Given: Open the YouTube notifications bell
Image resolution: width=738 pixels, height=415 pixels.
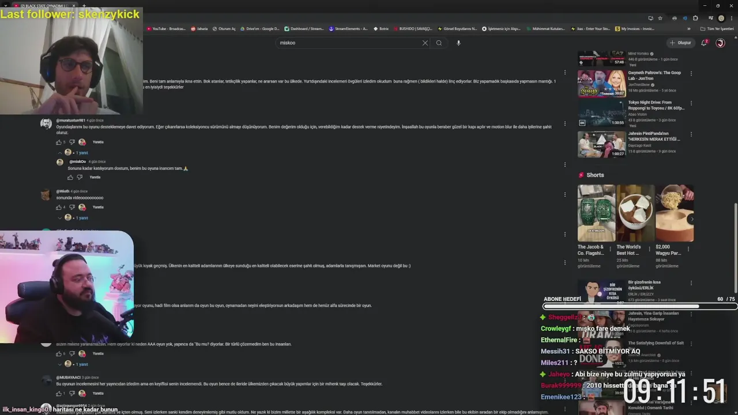Looking at the screenshot, I should tap(704, 43).
